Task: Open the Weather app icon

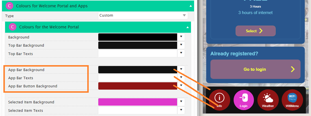Action: pos(268,99)
